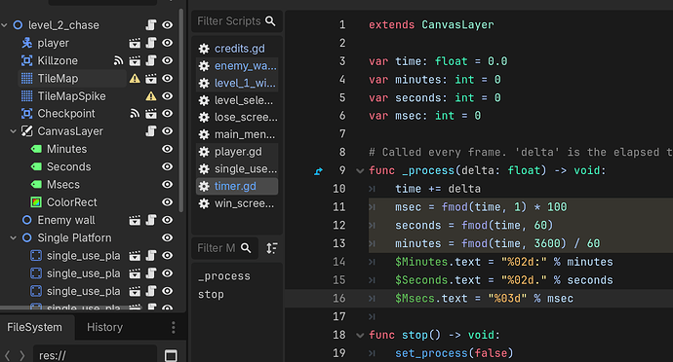The width and height of the screenshot is (673, 362).
Task: Open the timer.gd script
Action: pyautogui.click(x=237, y=187)
